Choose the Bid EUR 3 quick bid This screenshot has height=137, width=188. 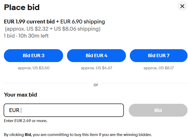(x=33, y=56)
